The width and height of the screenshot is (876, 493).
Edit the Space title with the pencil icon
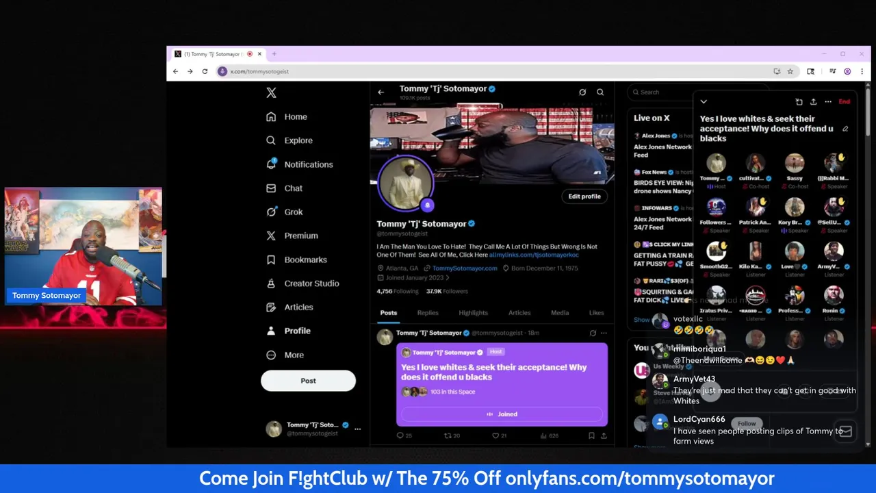pyautogui.click(x=845, y=129)
